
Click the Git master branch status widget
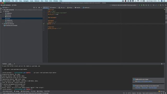[x=139, y=93]
